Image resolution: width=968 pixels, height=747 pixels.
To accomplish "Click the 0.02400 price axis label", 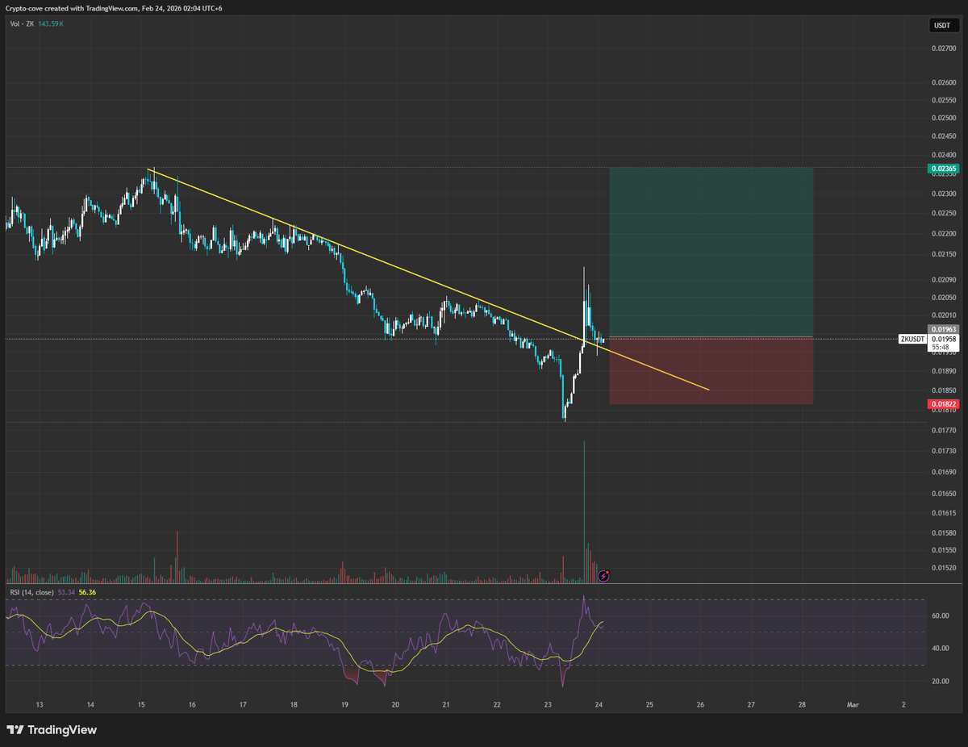I will (x=942, y=155).
